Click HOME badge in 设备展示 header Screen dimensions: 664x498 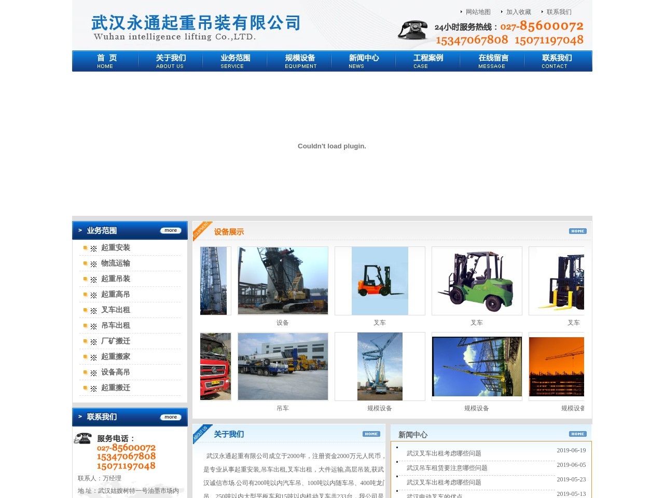point(577,231)
